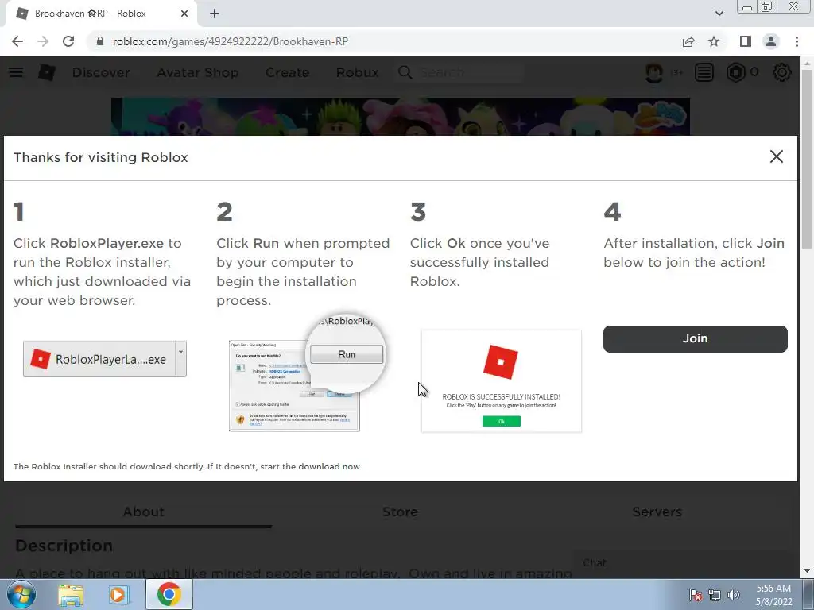The width and height of the screenshot is (814, 610).
Task: Open the RobloxPlayerLauncher.exe download chip image
Action: pos(105,359)
